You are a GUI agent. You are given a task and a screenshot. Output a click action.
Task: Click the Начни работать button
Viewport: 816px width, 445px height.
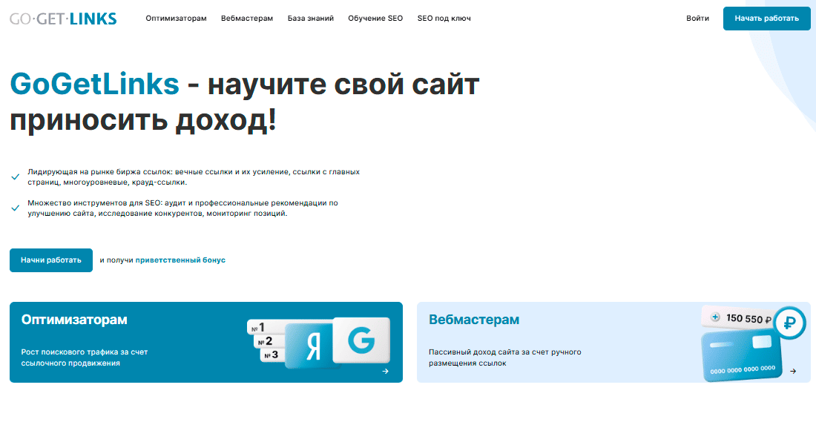[x=51, y=260]
